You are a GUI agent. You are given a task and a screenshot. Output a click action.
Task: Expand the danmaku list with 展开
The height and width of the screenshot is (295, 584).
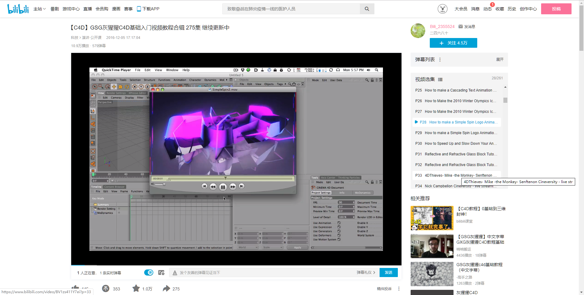pos(500,60)
